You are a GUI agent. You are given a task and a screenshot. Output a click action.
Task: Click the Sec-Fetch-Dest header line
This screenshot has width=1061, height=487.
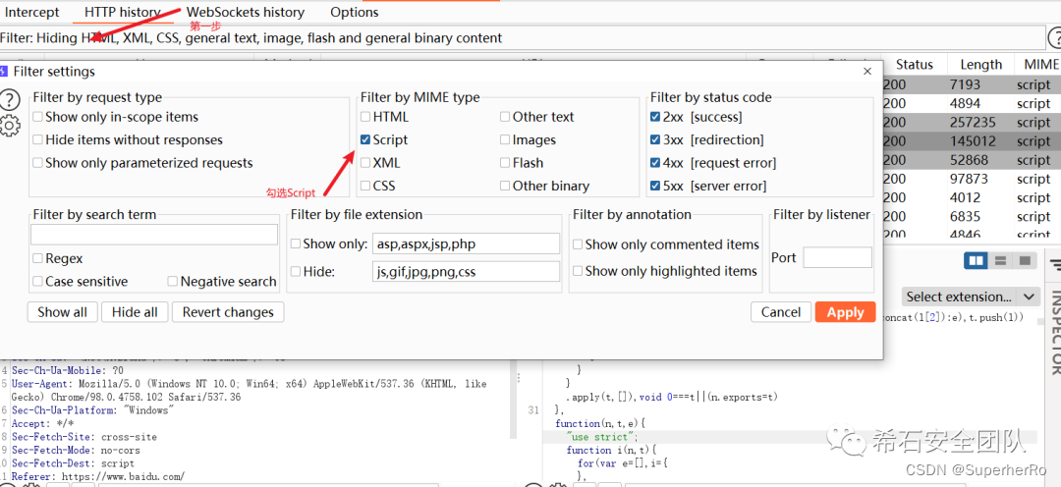pyautogui.click(x=73, y=464)
